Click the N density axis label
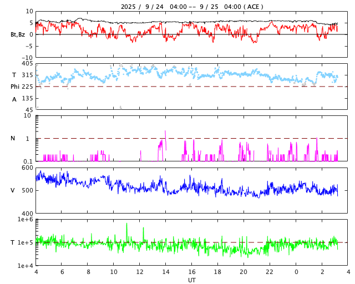The height and width of the screenshot is (284, 355). (x=13, y=138)
